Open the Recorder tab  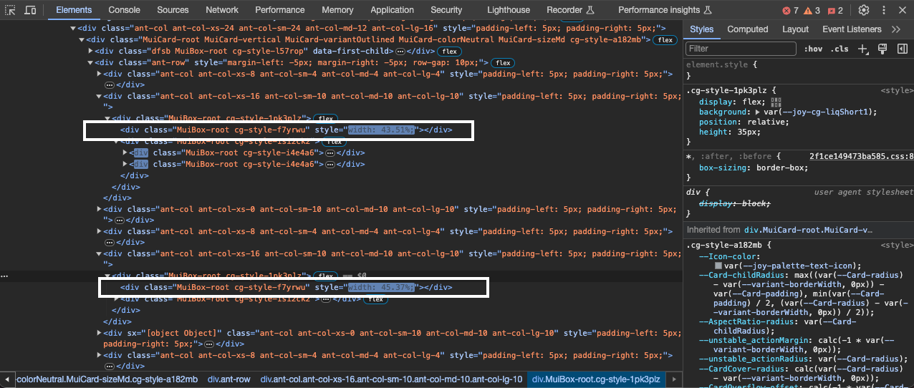tap(570, 10)
